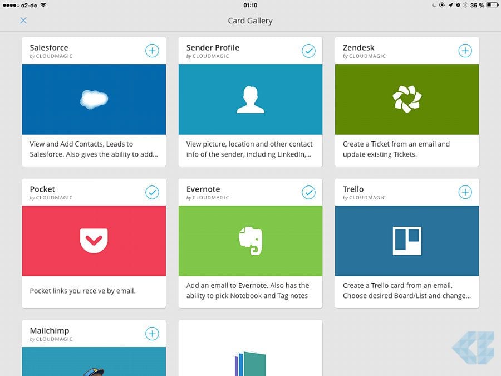Viewport: 501px width, 376px height.
Task: Open the card with stacked colored pages
Action: coord(250,348)
